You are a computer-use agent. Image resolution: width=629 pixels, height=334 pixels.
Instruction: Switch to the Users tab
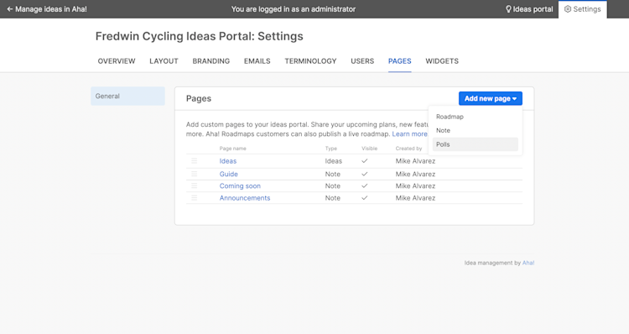[362, 61]
